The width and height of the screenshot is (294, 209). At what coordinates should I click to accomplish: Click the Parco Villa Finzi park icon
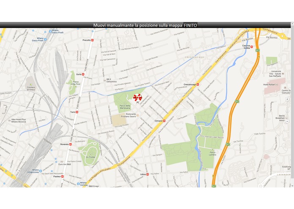click(76, 87)
